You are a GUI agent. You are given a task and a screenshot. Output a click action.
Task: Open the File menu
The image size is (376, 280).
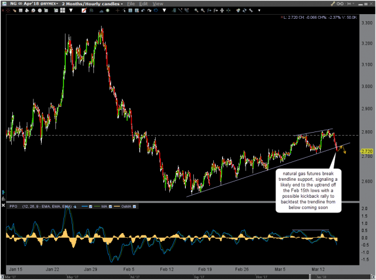point(131,4)
